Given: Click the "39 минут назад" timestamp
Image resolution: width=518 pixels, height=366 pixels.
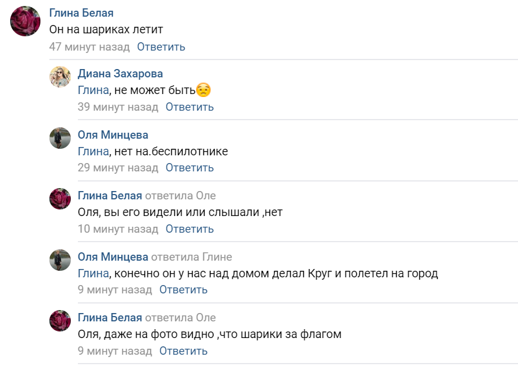Looking at the screenshot, I should point(118,107).
